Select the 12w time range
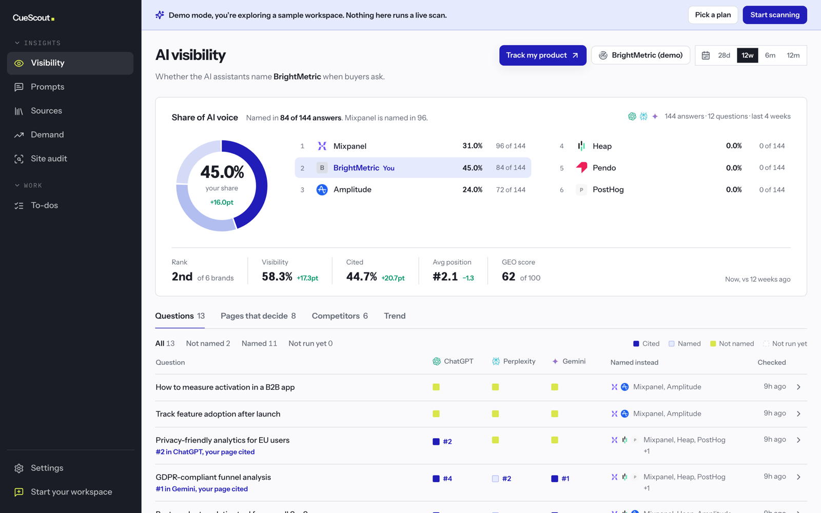Image resolution: width=821 pixels, height=513 pixels. click(748, 55)
